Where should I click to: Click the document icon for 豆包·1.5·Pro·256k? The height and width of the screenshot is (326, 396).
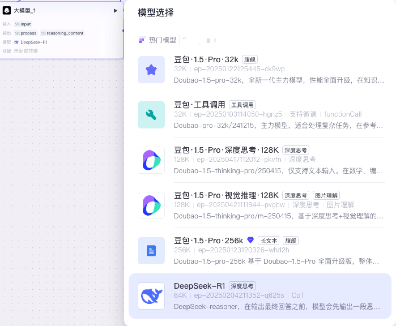[x=151, y=251]
